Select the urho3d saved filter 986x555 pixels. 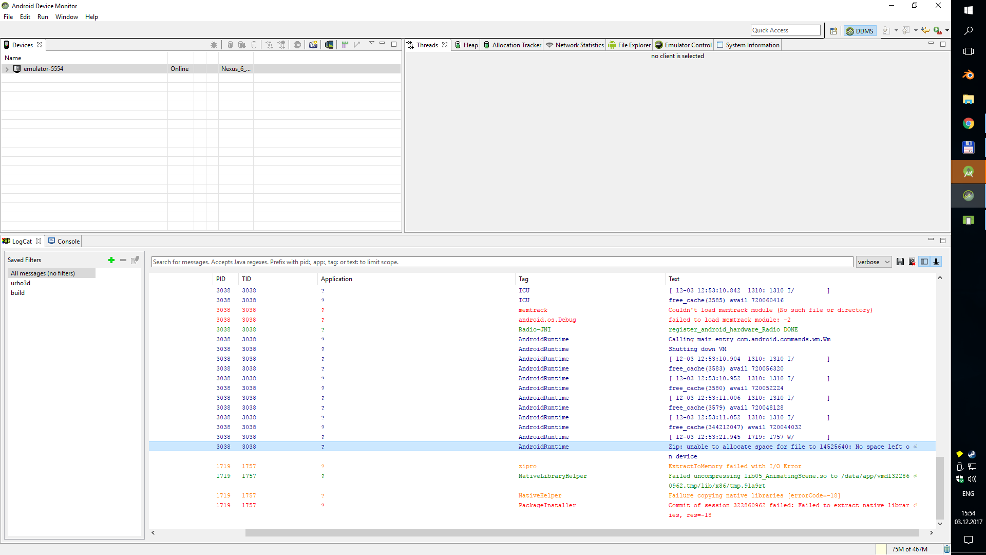pyautogui.click(x=21, y=283)
